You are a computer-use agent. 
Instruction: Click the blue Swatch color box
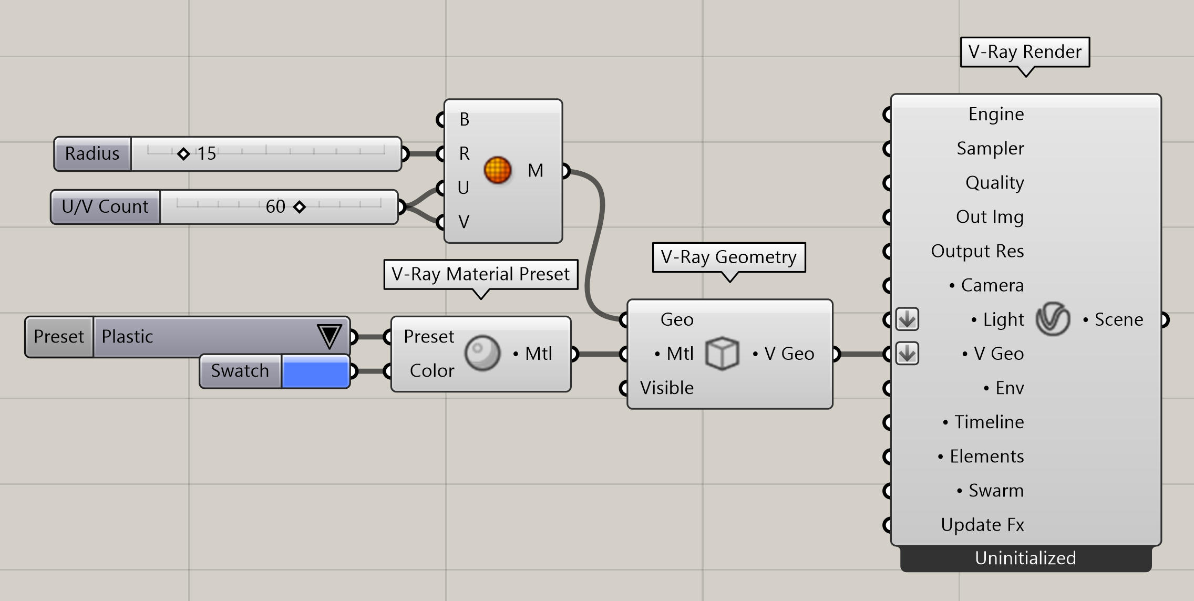[315, 371]
